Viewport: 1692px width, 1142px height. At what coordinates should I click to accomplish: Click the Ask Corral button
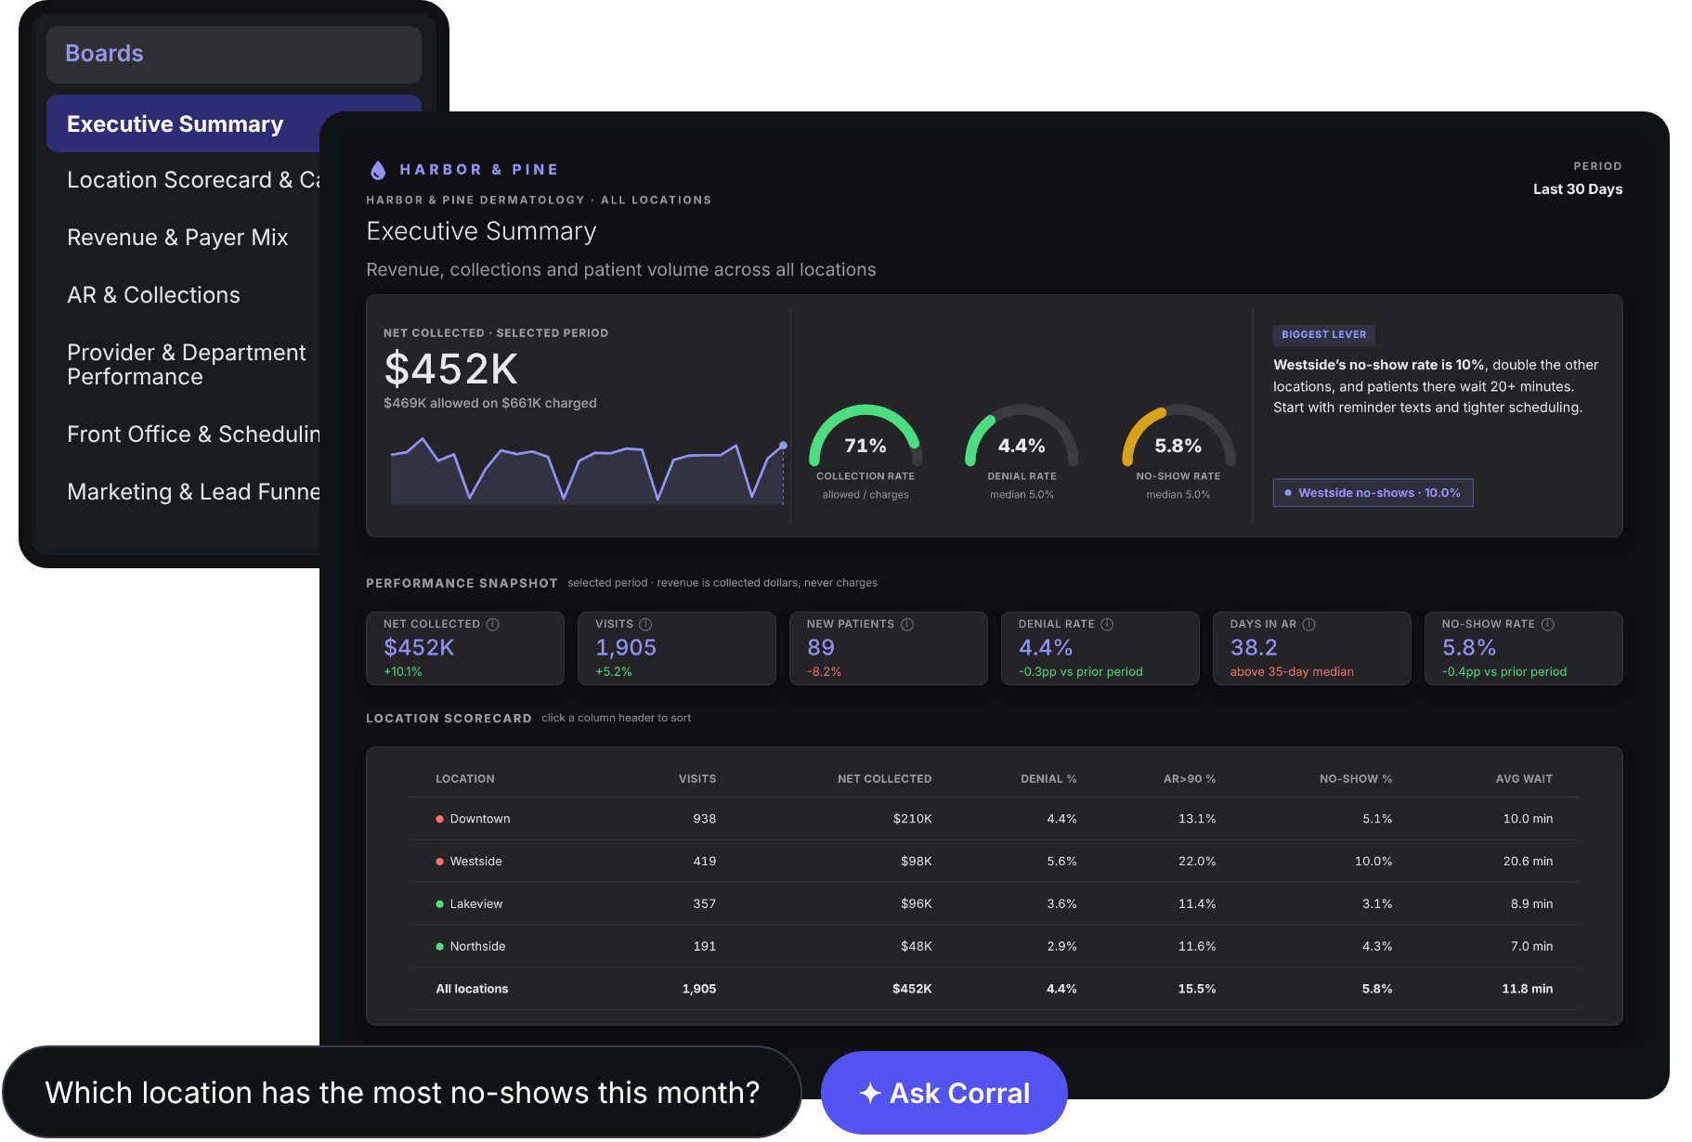tap(944, 1093)
